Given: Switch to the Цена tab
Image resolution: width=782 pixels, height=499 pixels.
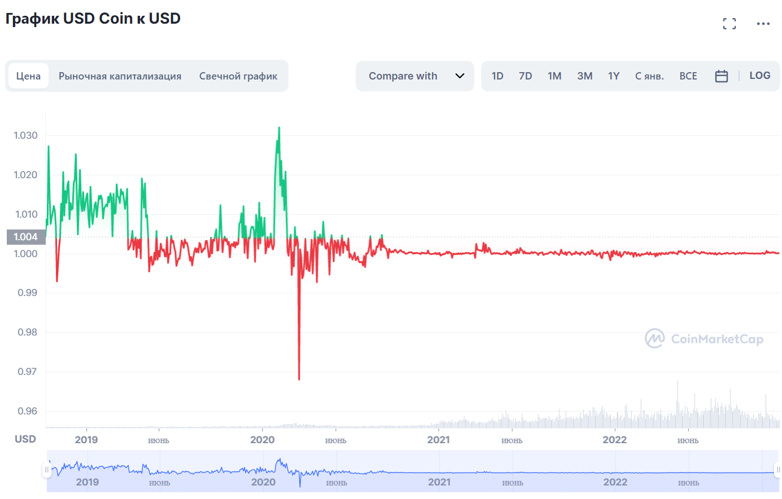Looking at the screenshot, I should click(28, 76).
